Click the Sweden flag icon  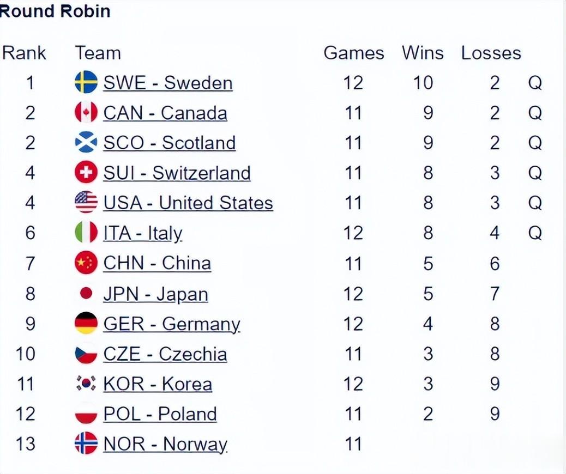coord(86,83)
